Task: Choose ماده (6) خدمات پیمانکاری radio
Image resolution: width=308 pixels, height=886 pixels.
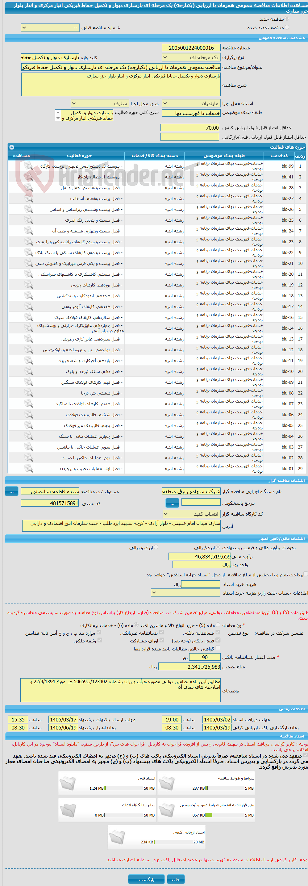Action: click(x=136, y=625)
